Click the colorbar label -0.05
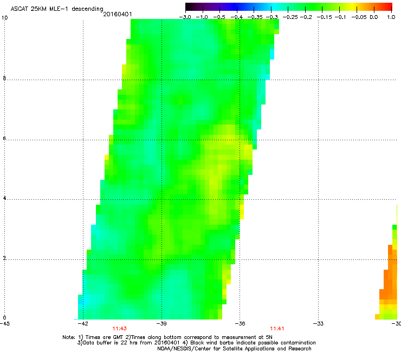 [359, 17]
